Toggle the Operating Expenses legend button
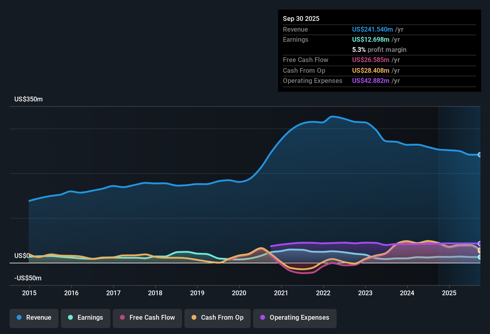 (295, 318)
